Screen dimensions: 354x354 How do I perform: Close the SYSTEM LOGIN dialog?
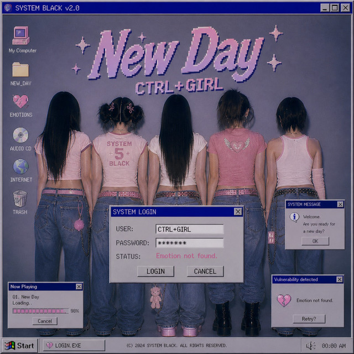(238, 212)
